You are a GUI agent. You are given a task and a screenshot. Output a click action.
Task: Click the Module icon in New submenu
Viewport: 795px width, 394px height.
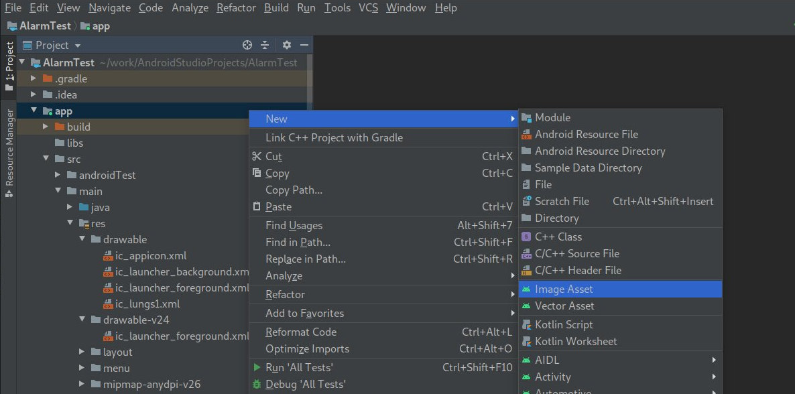(x=526, y=118)
